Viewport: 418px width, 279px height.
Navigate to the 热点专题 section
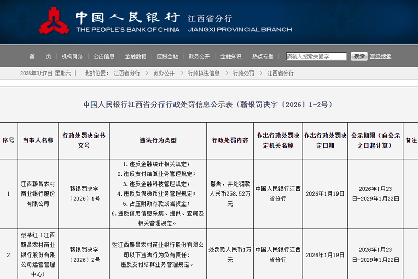pos(263,56)
